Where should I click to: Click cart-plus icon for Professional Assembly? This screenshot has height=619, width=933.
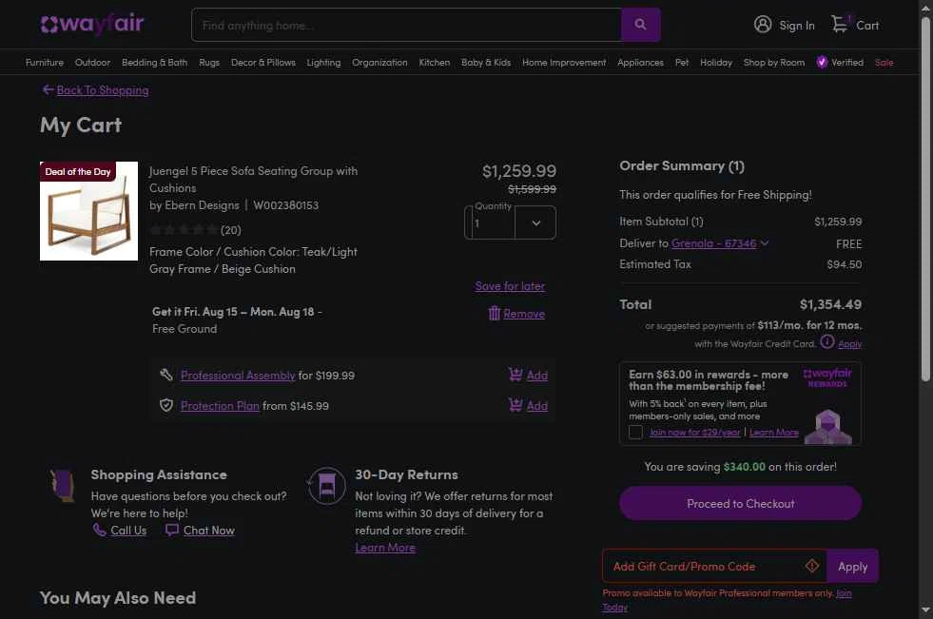tap(515, 375)
